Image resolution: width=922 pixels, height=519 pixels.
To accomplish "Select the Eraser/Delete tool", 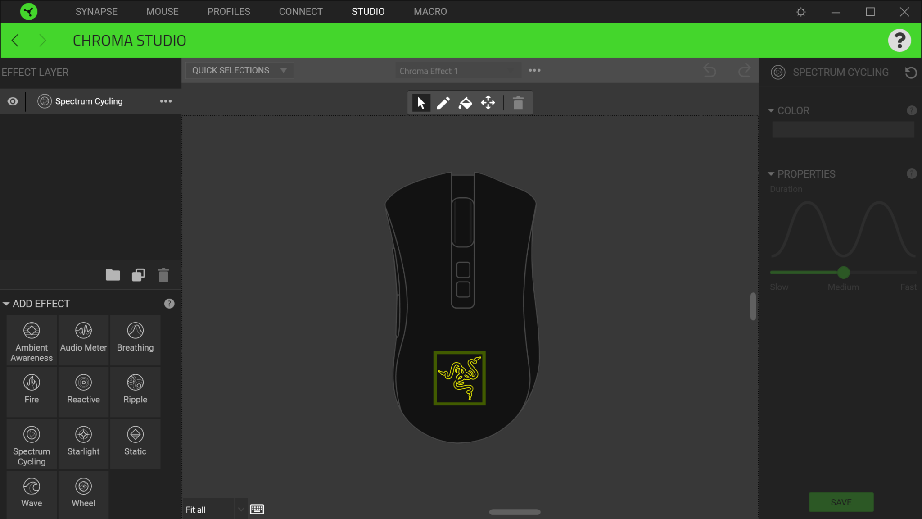I will [518, 103].
